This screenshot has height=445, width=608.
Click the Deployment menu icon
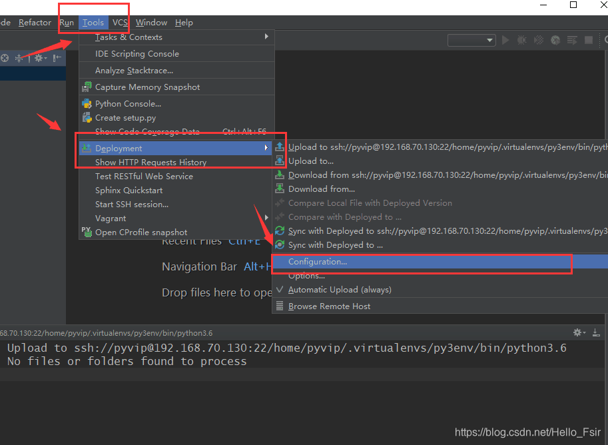87,148
